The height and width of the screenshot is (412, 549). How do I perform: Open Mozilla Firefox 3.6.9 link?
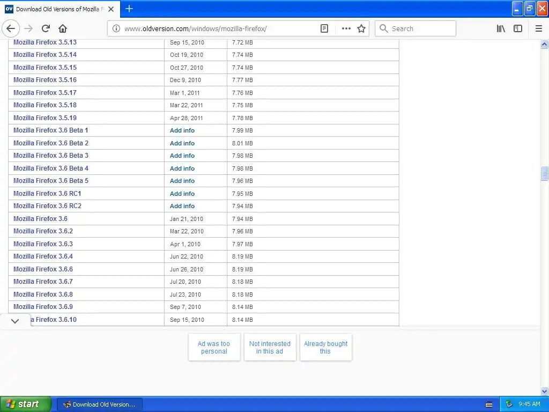[x=43, y=307]
